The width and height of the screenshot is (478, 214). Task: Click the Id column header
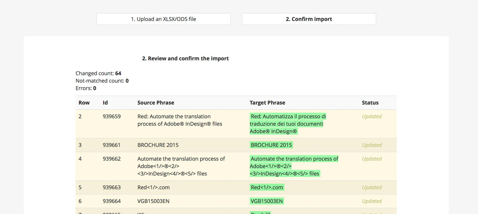click(105, 103)
